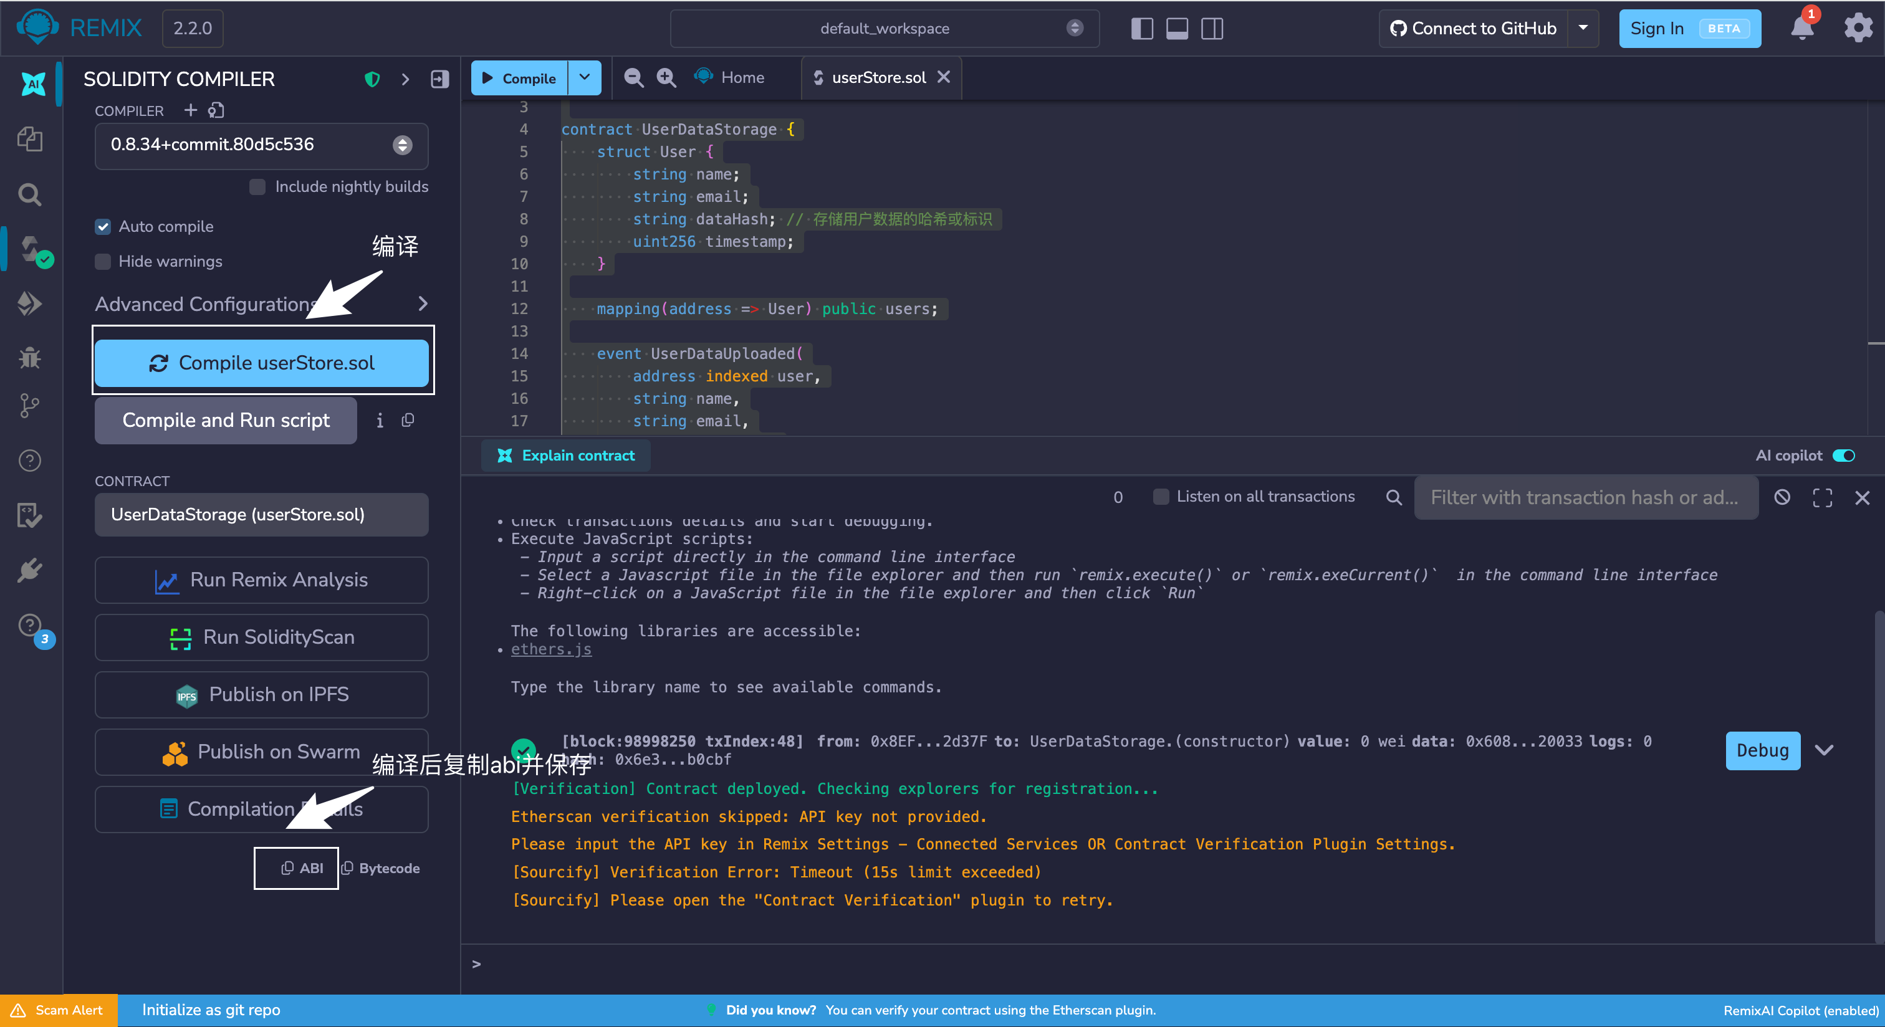The image size is (1885, 1027).
Task: Open the compiler version dropdown
Action: [261, 145]
